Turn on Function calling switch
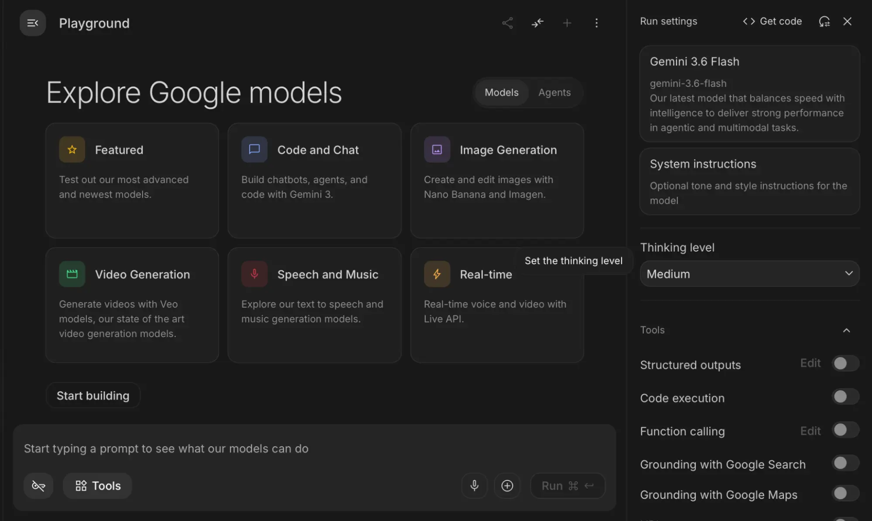 point(845,430)
